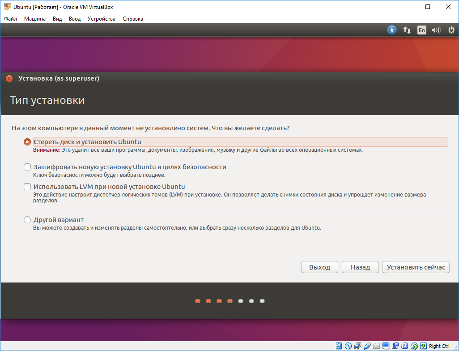Select 'Другой вариант' radio option

[27, 220]
